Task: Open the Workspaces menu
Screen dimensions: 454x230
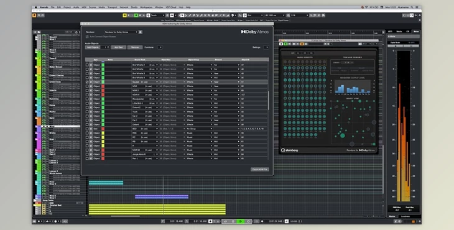Action: 146,7
